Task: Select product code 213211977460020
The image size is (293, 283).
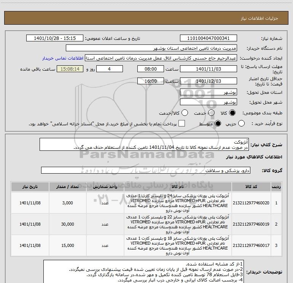Action: [251, 203]
